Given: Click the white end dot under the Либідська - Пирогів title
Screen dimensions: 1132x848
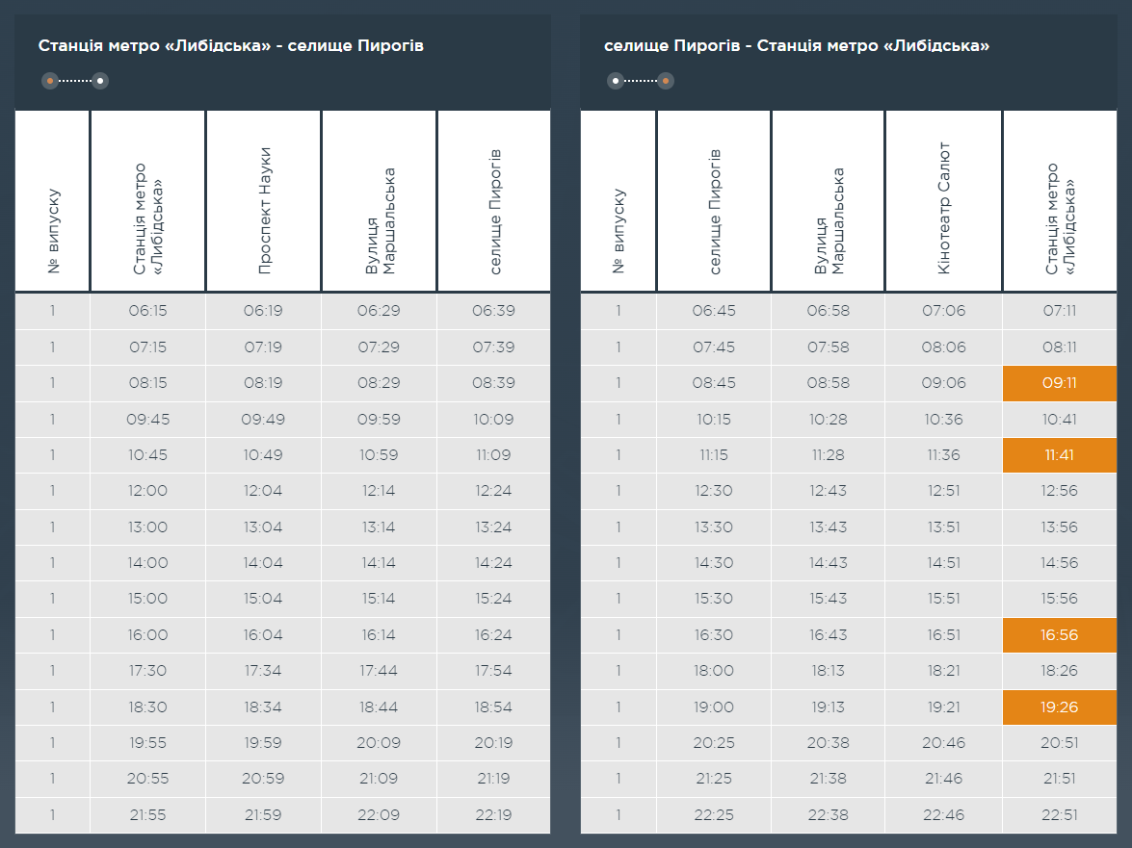Looking at the screenshot, I should tap(100, 81).
